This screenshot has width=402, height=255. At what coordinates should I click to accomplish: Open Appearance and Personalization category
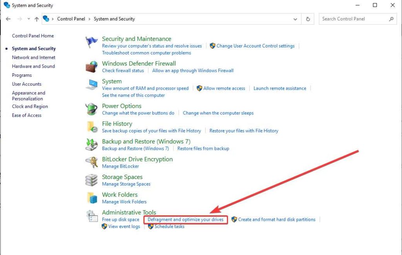click(x=28, y=96)
